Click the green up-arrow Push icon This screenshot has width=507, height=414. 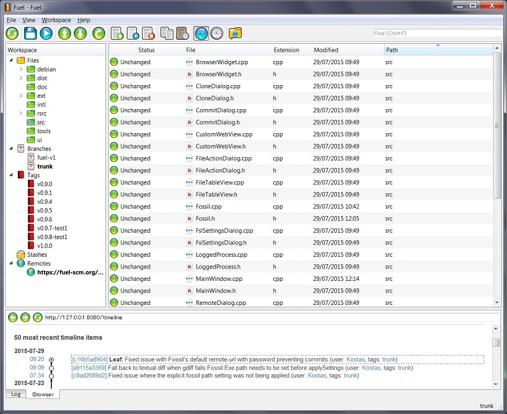[64, 33]
